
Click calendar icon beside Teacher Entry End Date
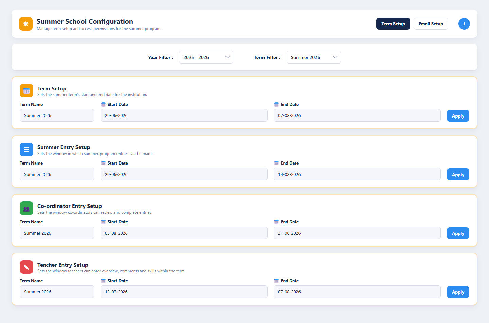(x=276, y=281)
